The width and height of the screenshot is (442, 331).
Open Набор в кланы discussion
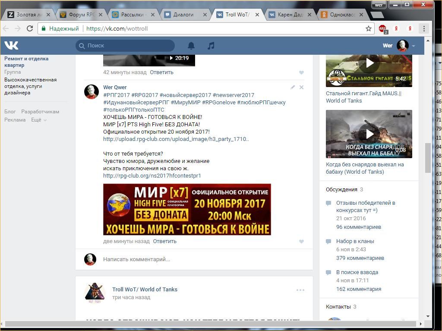click(x=355, y=241)
